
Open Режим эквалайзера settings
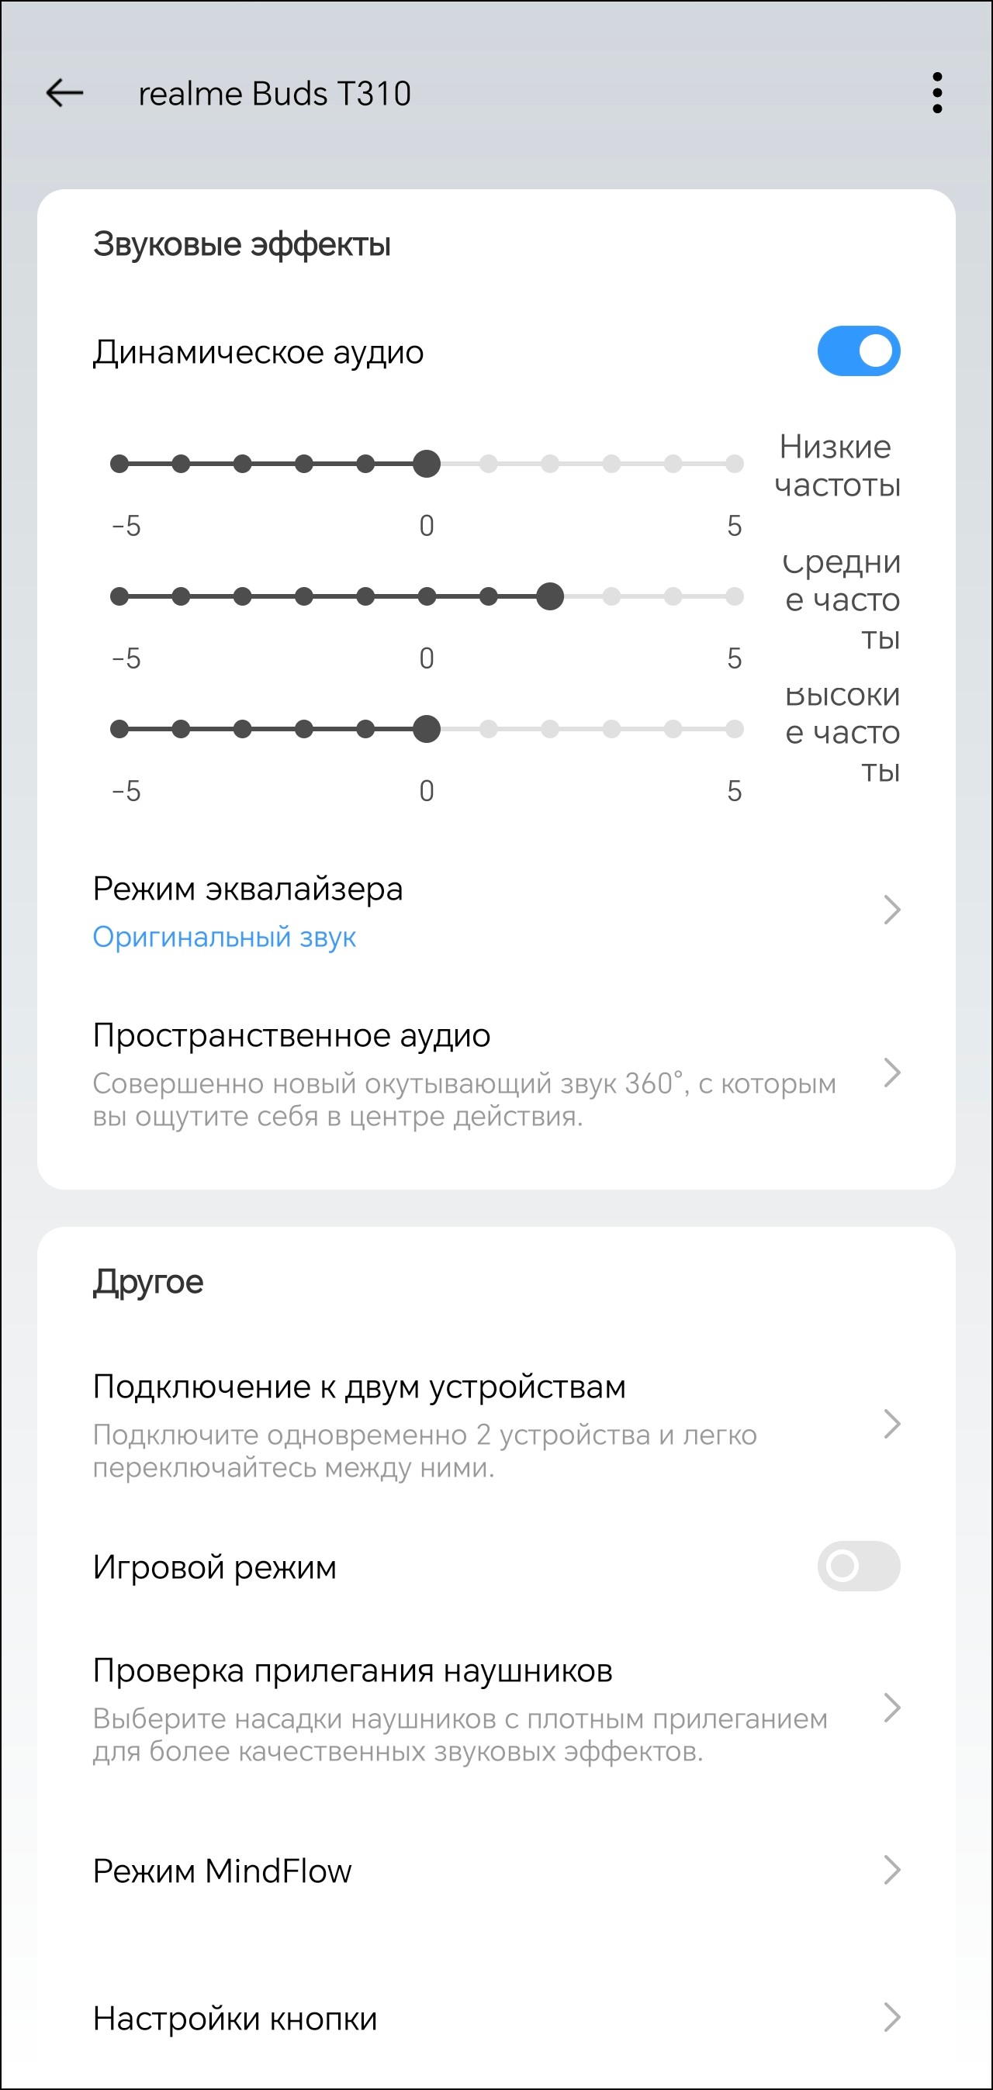tap(247, 890)
